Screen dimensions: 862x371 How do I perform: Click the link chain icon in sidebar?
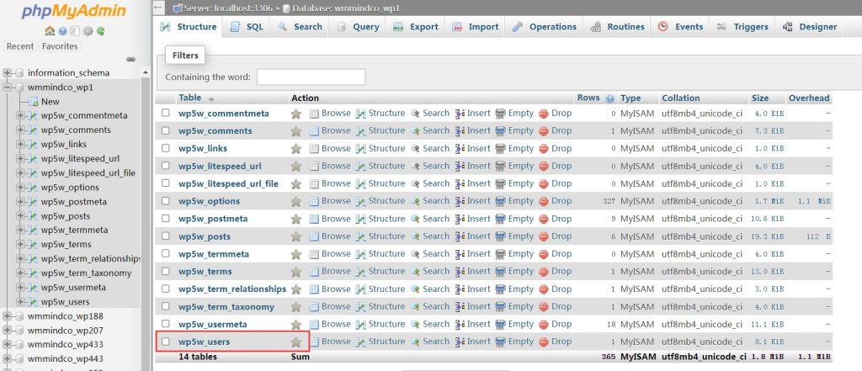pos(130,59)
